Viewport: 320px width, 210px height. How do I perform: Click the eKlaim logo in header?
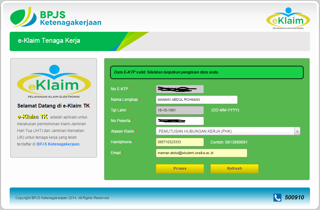coord(288,18)
